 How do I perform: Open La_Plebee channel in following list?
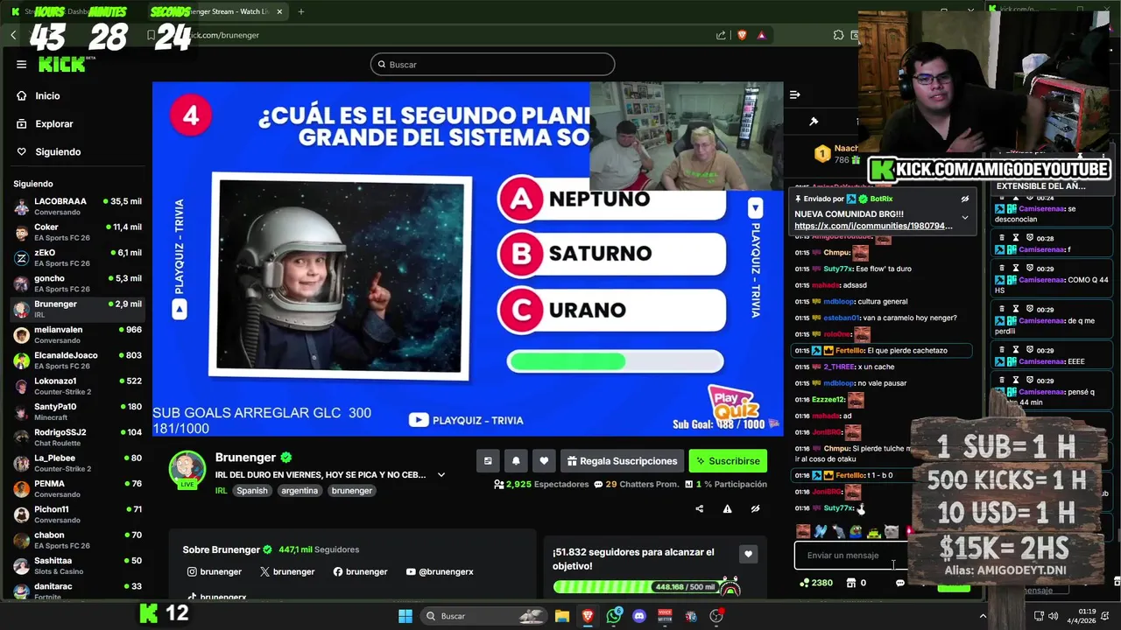tap(77, 463)
